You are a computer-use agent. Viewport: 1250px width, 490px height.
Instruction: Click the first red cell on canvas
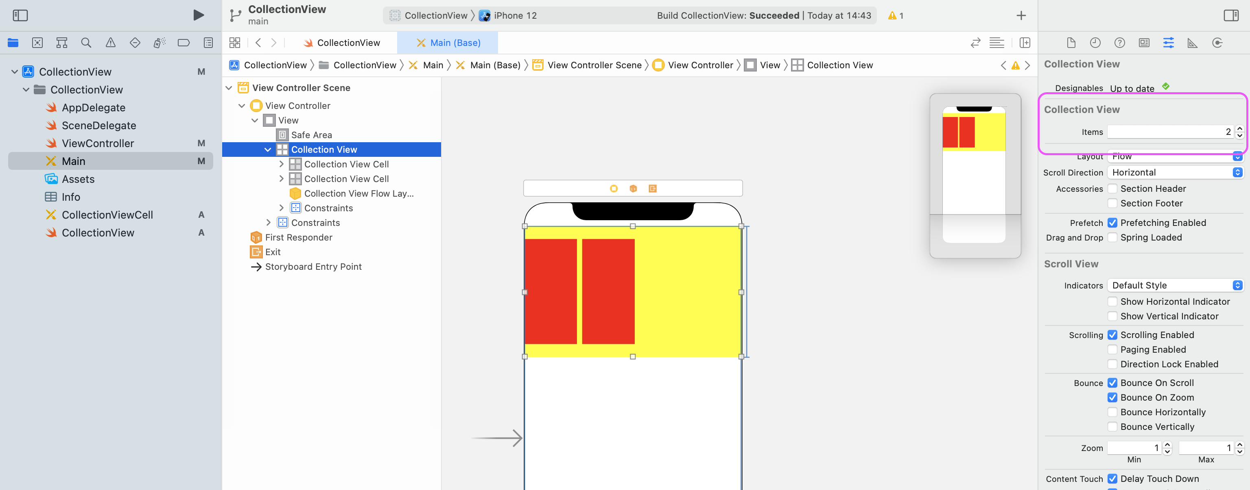(x=551, y=291)
